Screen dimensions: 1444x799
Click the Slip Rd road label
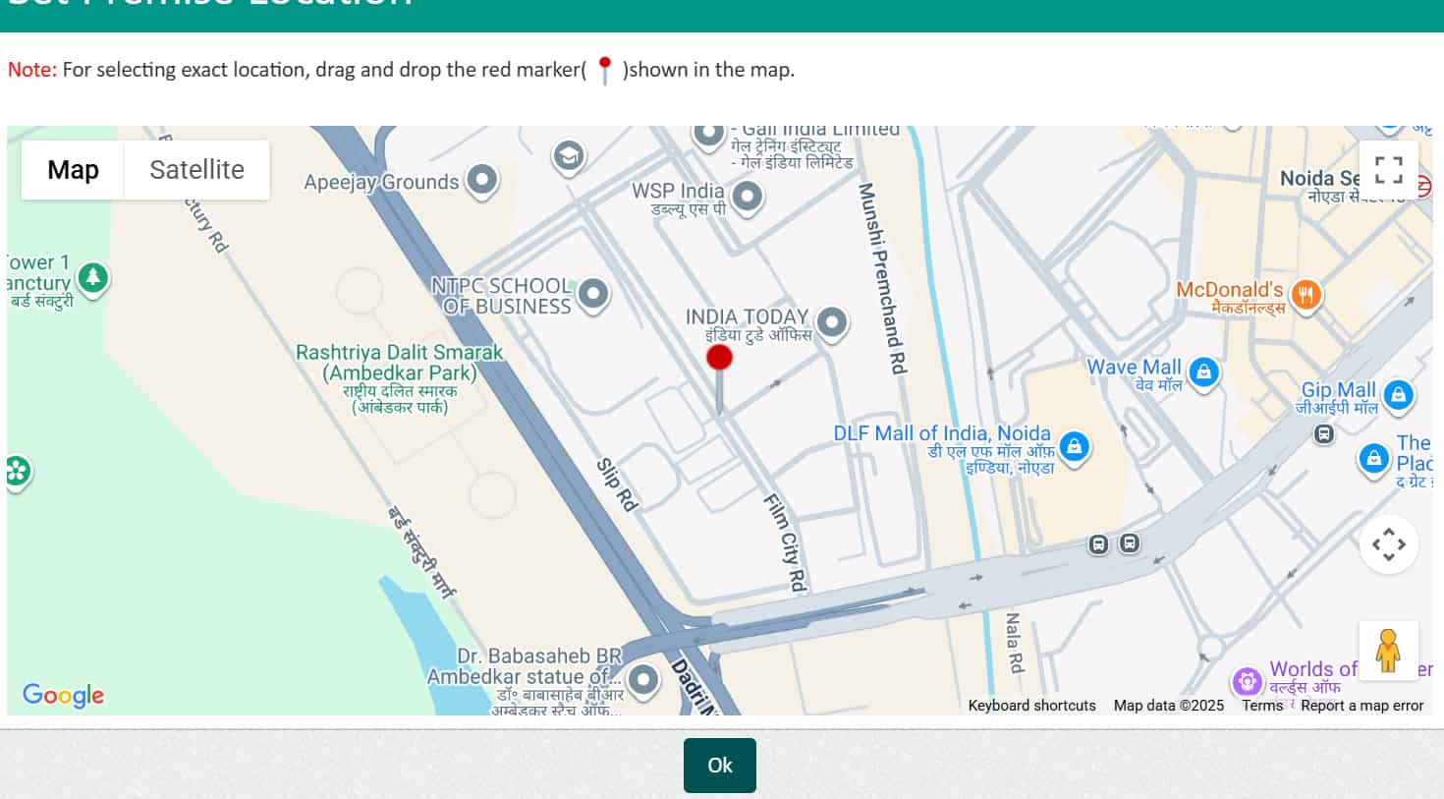[617, 485]
